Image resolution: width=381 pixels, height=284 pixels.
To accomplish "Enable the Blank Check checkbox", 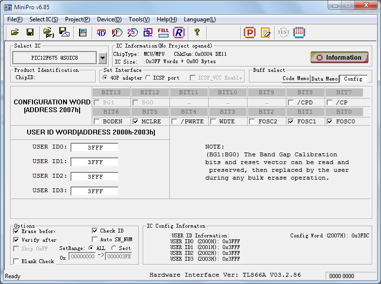I will click(x=16, y=261).
